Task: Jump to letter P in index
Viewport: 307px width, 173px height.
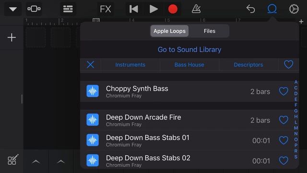Action: (296, 145)
